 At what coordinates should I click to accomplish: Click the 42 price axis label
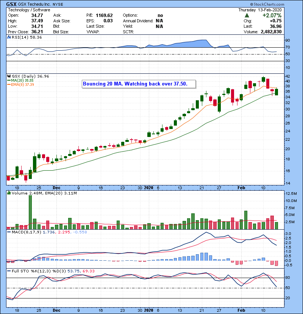pyautogui.click(x=287, y=76)
